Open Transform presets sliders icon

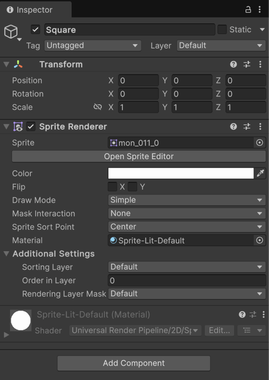click(247, 64)
